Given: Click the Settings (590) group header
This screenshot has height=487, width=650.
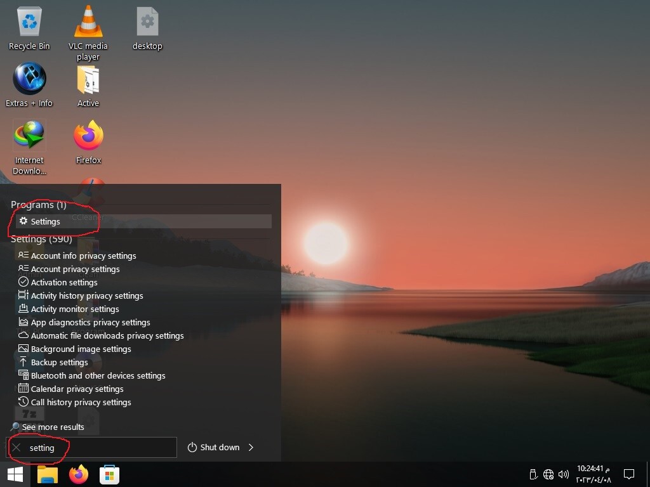Looking at the screenshot, I should [x=41, y=239].
